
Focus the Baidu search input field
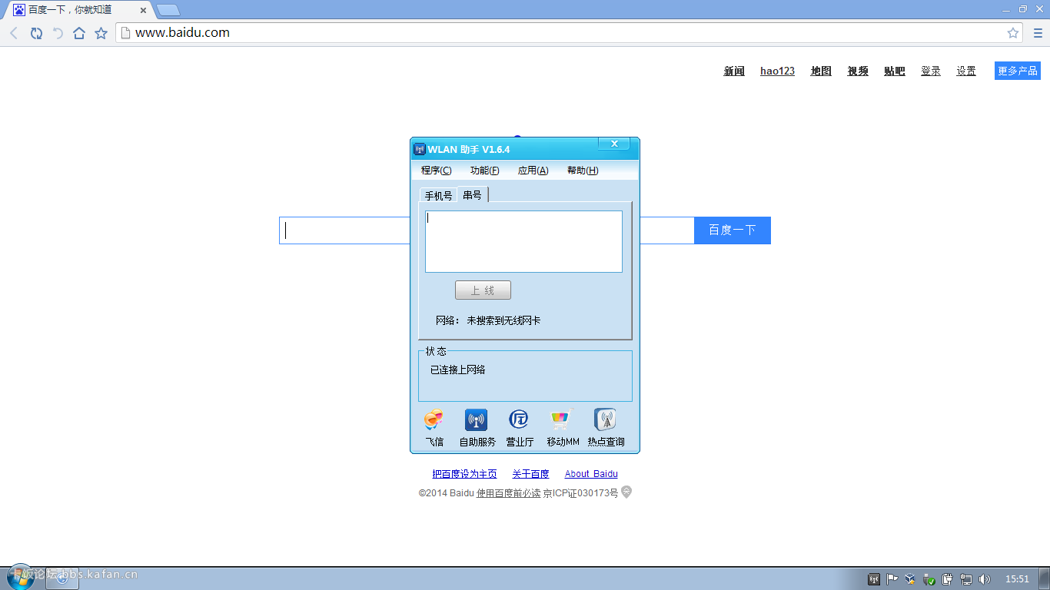[x=487, y=230]
